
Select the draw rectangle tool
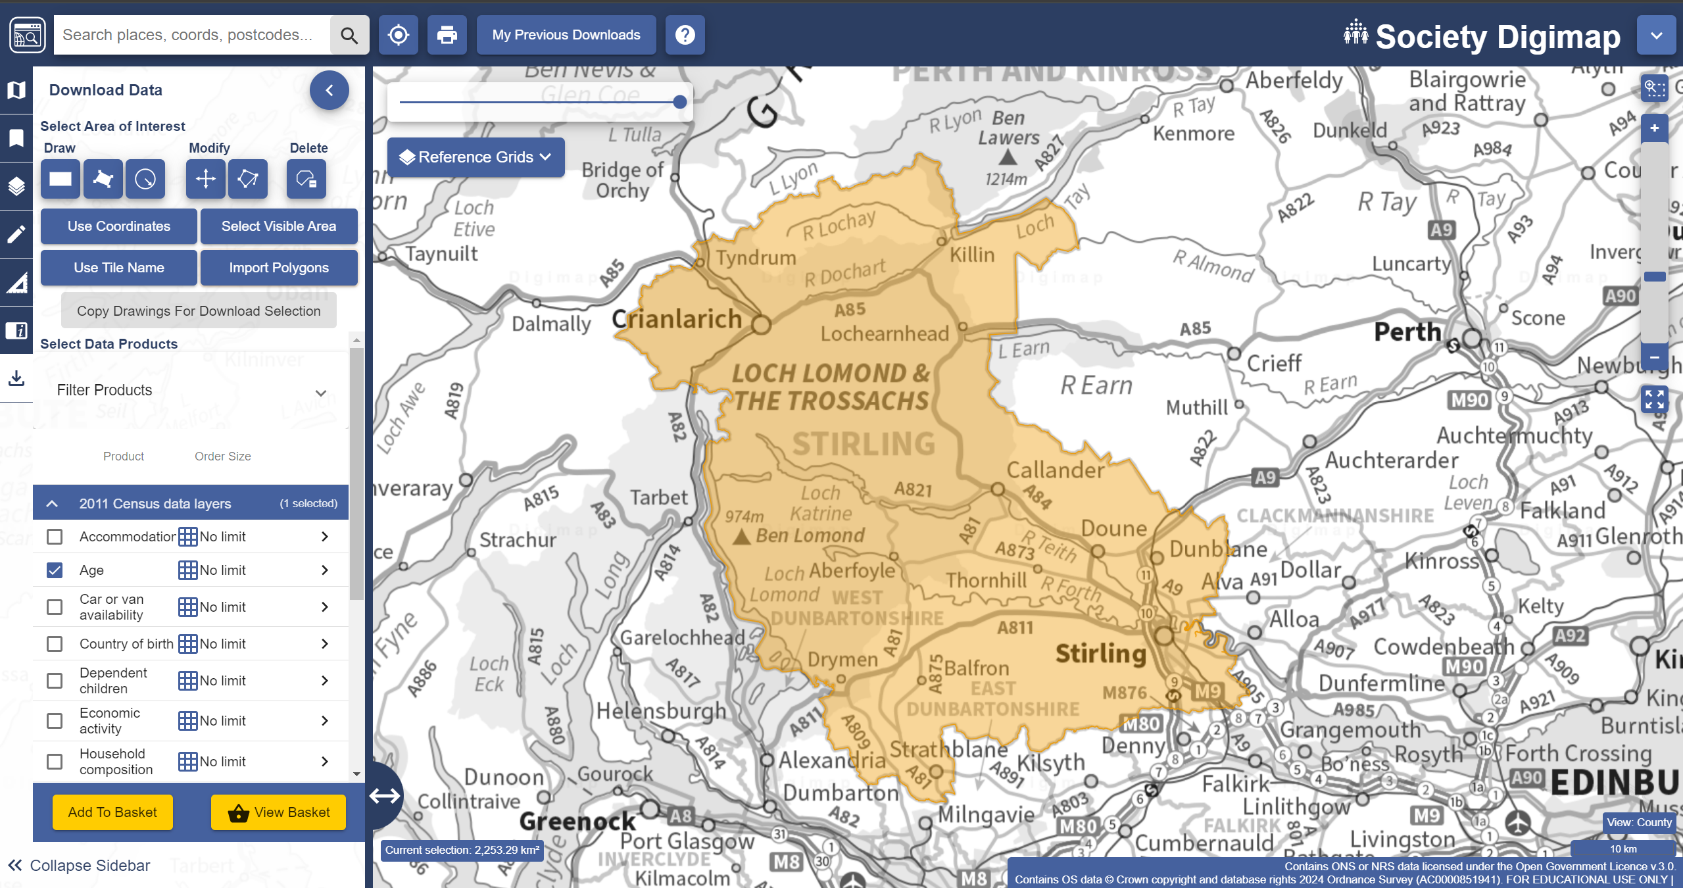61,179
